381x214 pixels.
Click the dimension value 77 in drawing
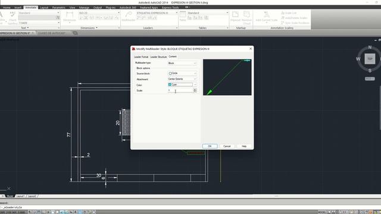[69, 134]
